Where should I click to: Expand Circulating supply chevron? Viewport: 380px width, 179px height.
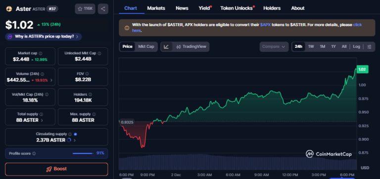tap(75, 140)
